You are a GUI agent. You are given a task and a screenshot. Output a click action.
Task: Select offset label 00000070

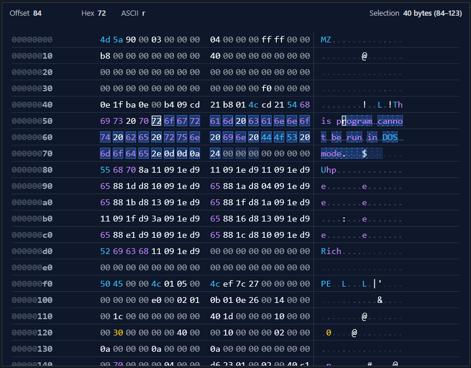click(x=32, y=153)
